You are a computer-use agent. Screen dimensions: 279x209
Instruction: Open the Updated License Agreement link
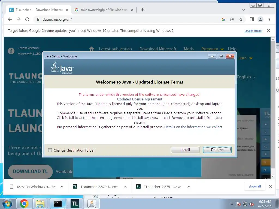pos(139,99)
